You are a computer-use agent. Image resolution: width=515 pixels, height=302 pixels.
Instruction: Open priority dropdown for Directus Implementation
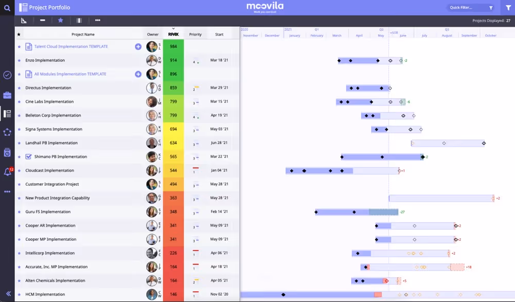tap(196, 88)
